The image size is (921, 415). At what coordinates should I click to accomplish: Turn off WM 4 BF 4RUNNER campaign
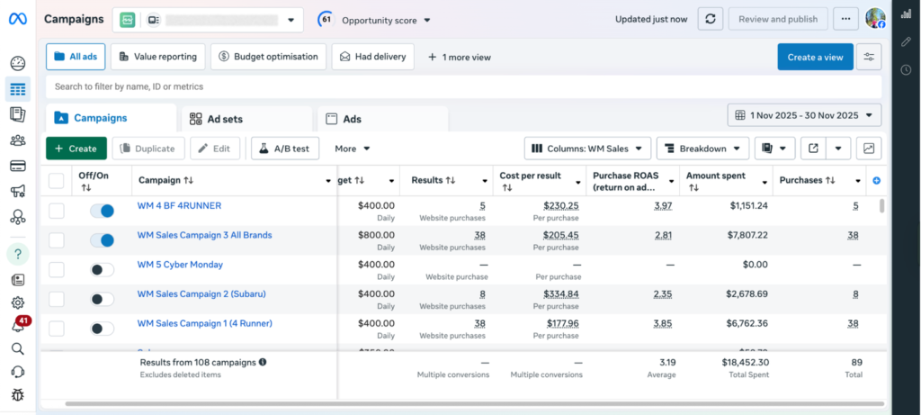click(102, 211)
